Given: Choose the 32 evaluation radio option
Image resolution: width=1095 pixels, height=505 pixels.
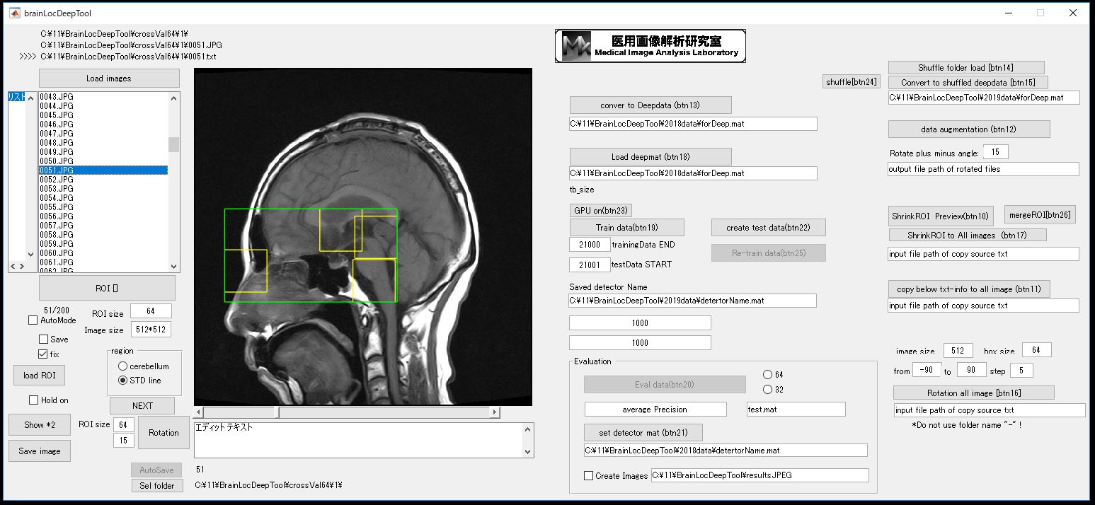Looking at the screenshot, I should [x=768, y=390].
